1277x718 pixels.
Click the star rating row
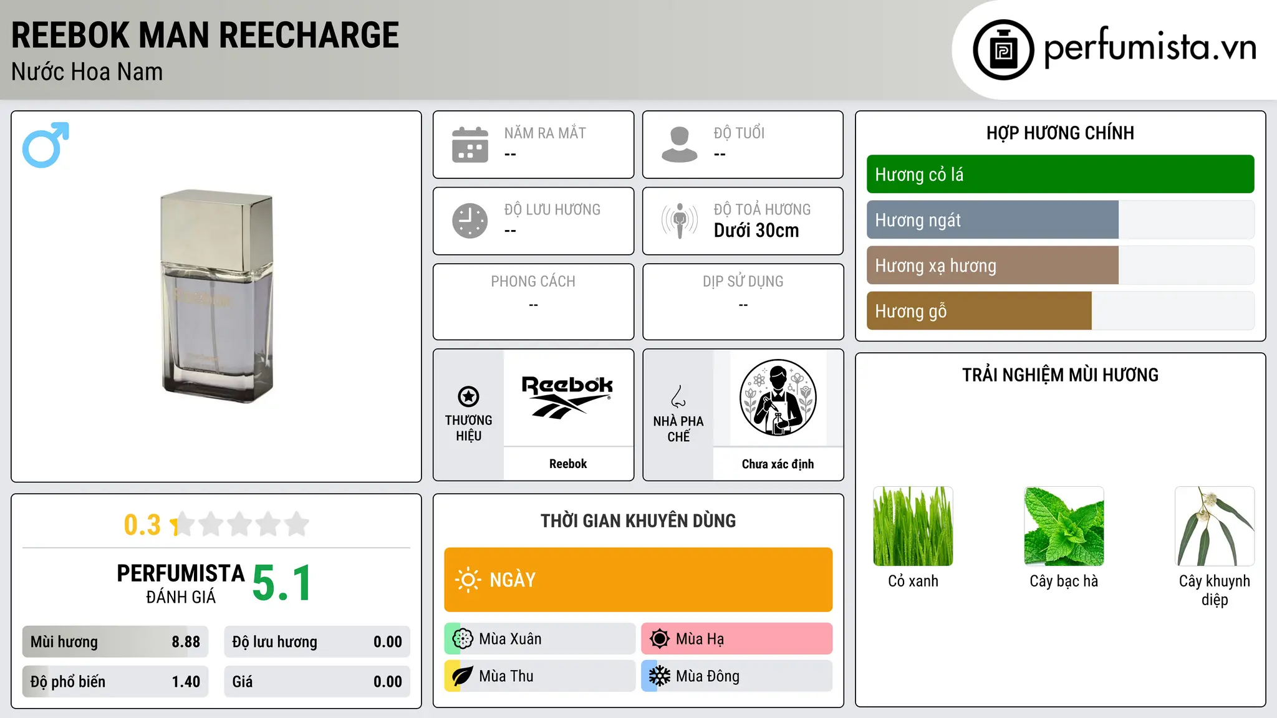(x=239, y=524)
